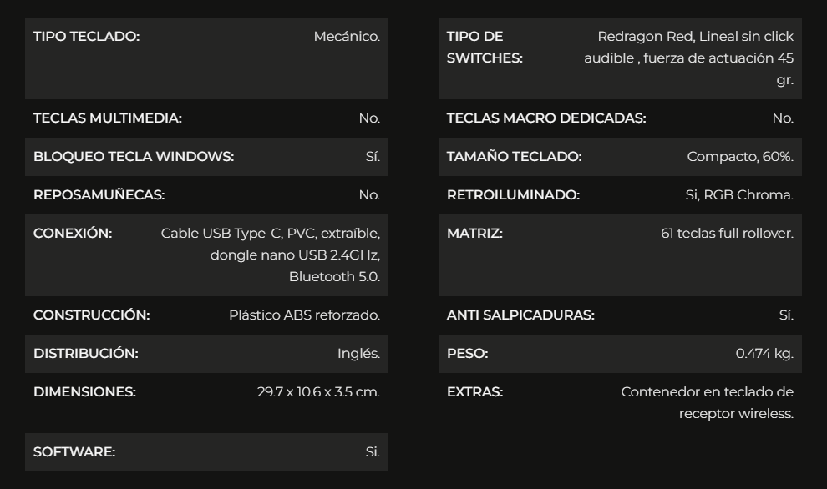Click the Plástico ABS reforzado value
827x489 pixels.
pos(304,315)
